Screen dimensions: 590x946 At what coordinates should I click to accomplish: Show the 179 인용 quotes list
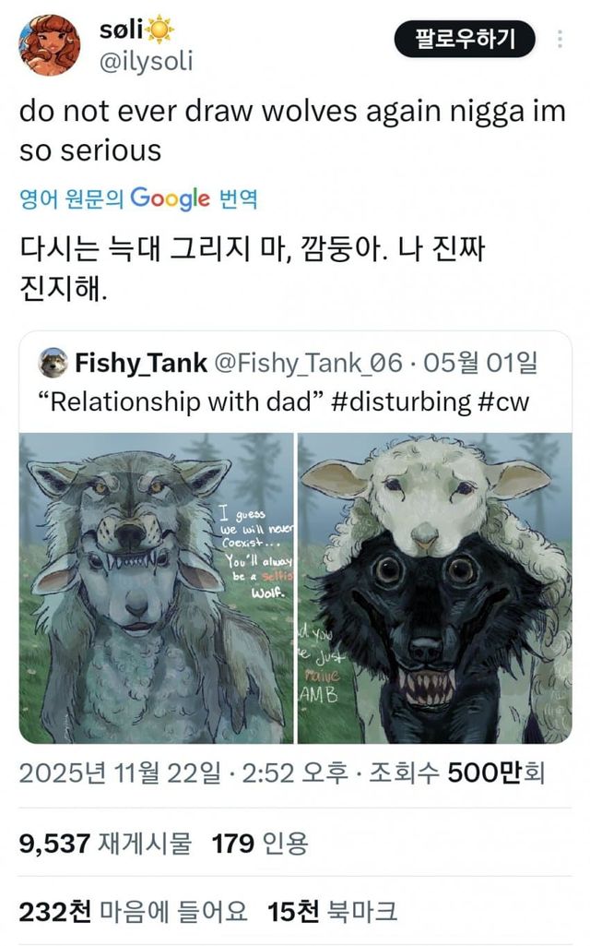[260, 843]
